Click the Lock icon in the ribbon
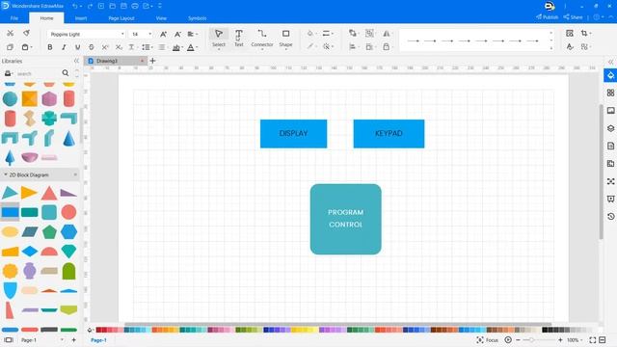The width and height of the screenshot is (617, 347). pyautogui.click(x=387, y=47)
